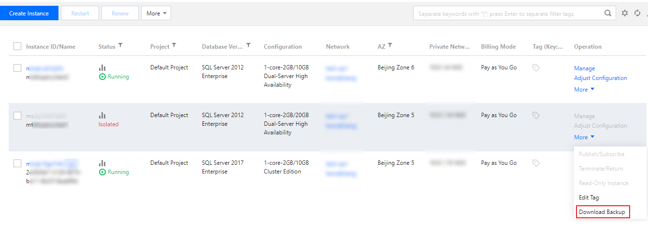Choose Download Backup from the menu
Image resolution: width=648 pixels, height=226 pixels.
tap(602, 212)
